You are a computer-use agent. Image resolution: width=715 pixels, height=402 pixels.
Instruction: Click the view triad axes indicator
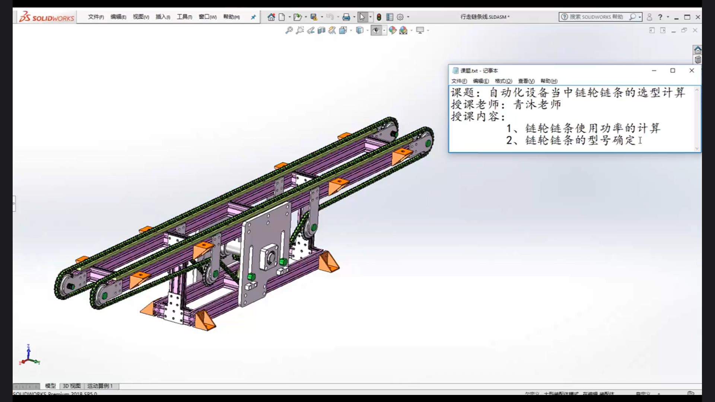pyautogui.click(x=29, y=355)
